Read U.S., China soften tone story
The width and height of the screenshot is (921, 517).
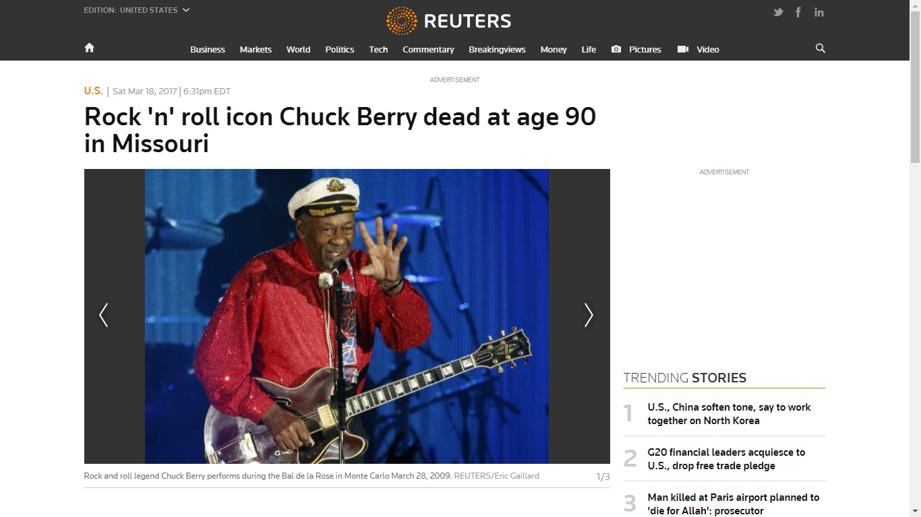(730, 414)
